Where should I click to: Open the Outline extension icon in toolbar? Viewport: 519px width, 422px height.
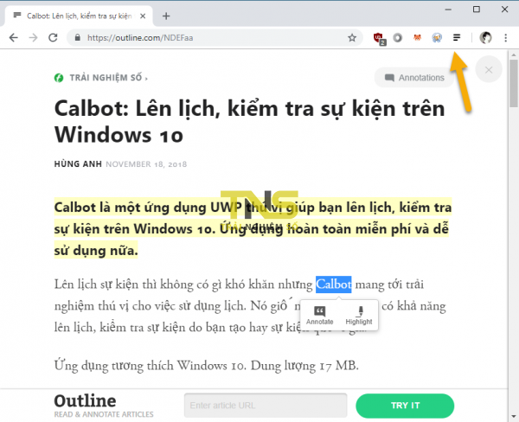457,38
